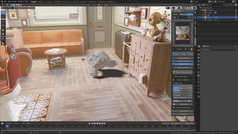Switch to the Modeling workspace tab

(x=41, y=2)
